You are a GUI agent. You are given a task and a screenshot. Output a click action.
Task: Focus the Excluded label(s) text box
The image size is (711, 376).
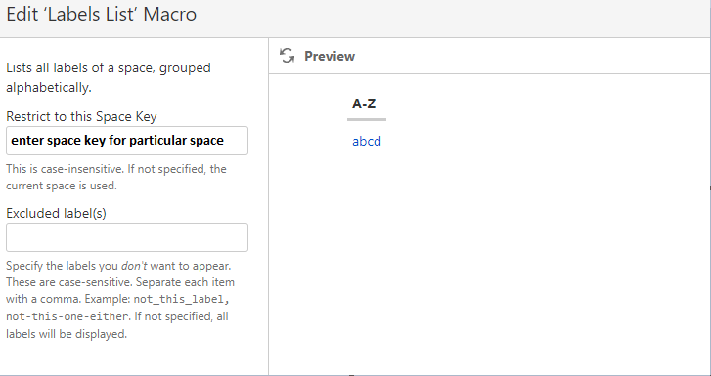click(127, 237)
